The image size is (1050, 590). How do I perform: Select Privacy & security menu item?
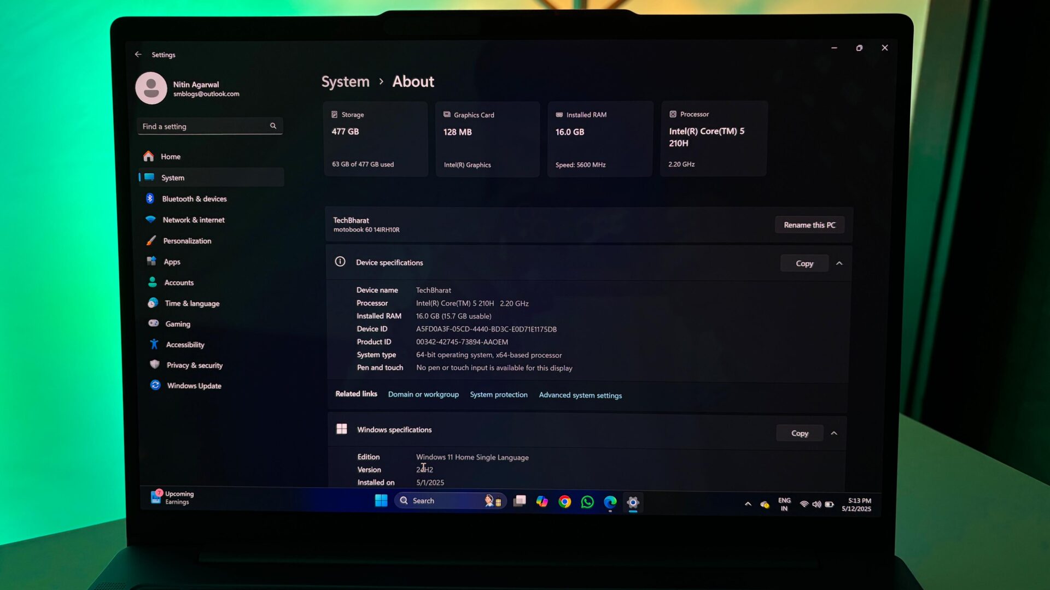(x=194, y=365)
